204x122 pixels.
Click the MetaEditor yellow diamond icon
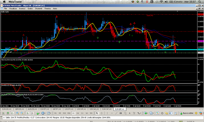(196, 113)
